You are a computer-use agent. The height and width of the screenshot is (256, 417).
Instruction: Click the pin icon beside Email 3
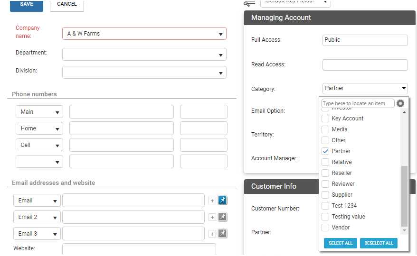point(222,233)
